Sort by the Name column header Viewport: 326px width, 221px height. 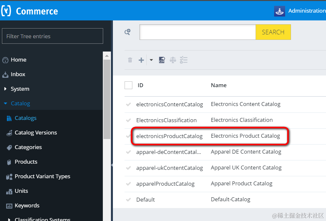coord(219,85)
